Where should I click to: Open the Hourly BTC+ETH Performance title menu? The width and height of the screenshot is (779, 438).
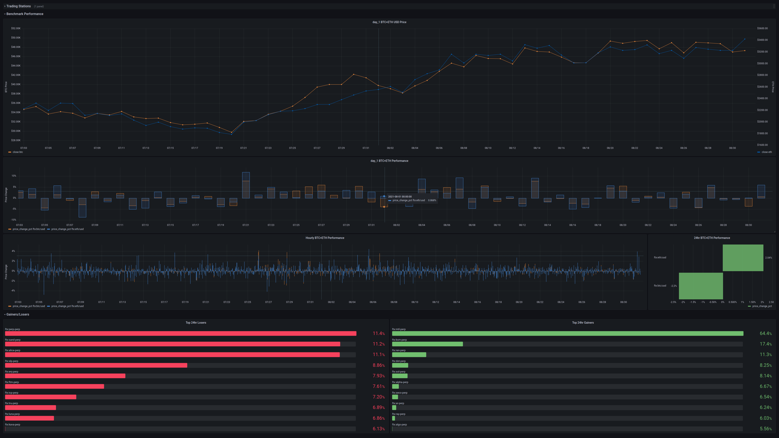point(325,238)
